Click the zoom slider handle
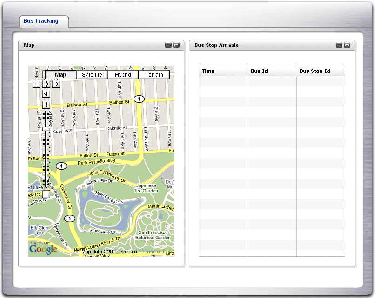The image size is (375, 298). tap(46, 129)
